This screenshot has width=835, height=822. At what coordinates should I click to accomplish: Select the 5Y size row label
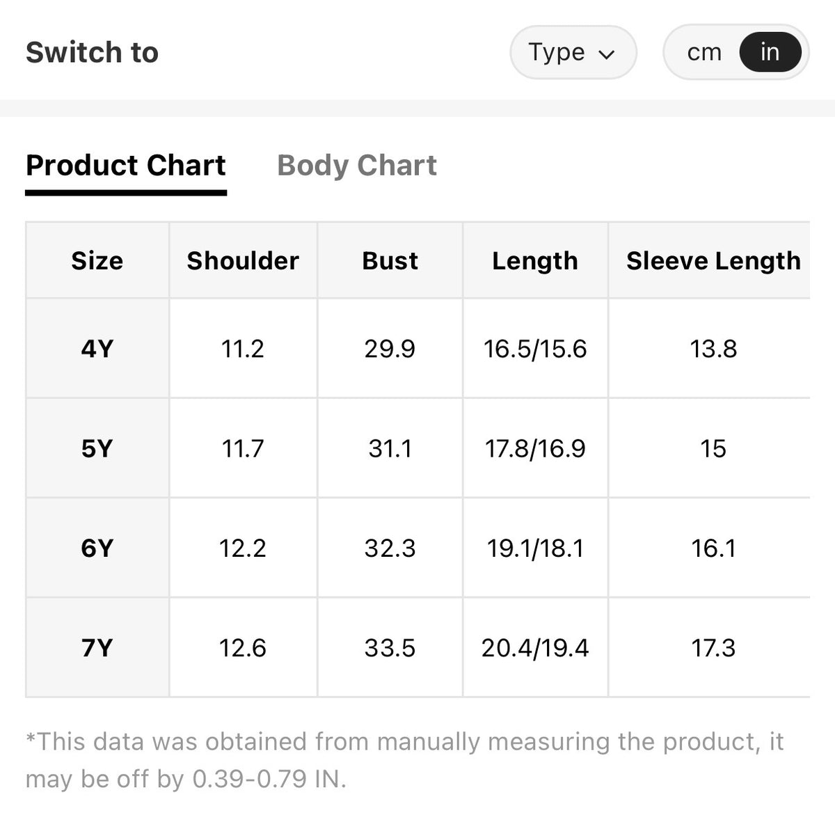[x=97, y=448]
